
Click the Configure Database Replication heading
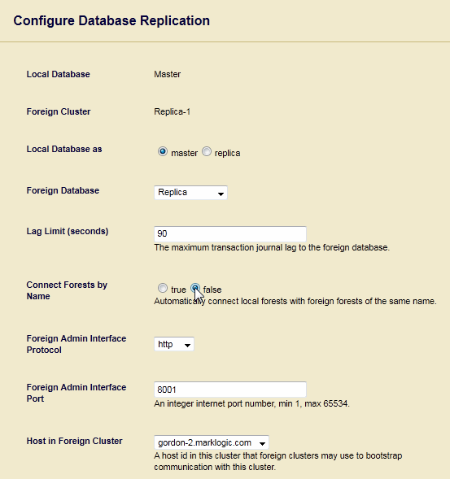[111, 21]
